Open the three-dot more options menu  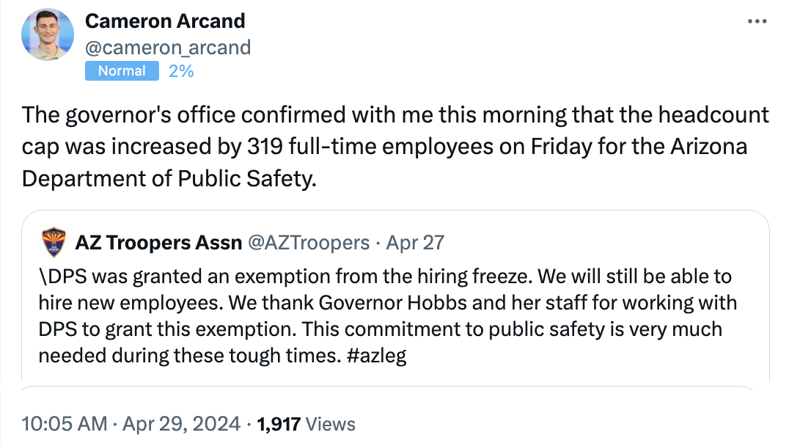pos(756,21)
